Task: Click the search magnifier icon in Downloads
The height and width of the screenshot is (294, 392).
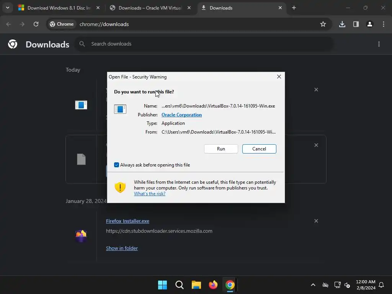Action: tap(82, 44)
